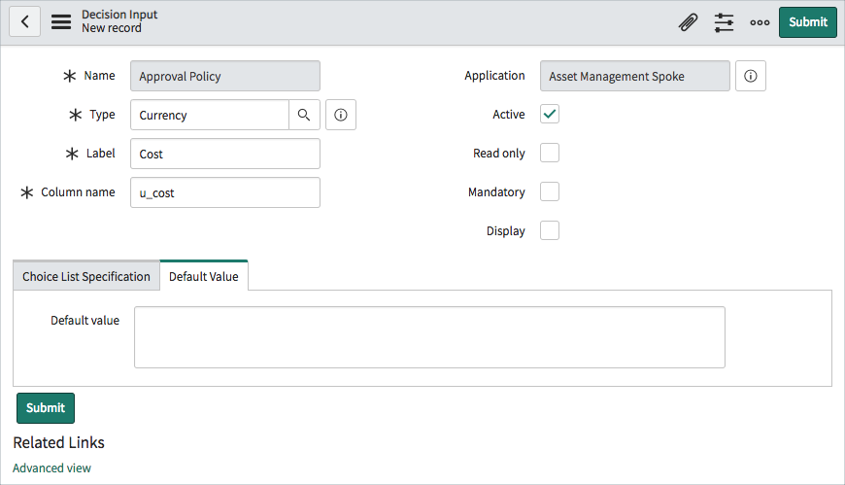Click the bottom Submit button
Viewport: 845px width, 485px height.
[x=46, y=408]
